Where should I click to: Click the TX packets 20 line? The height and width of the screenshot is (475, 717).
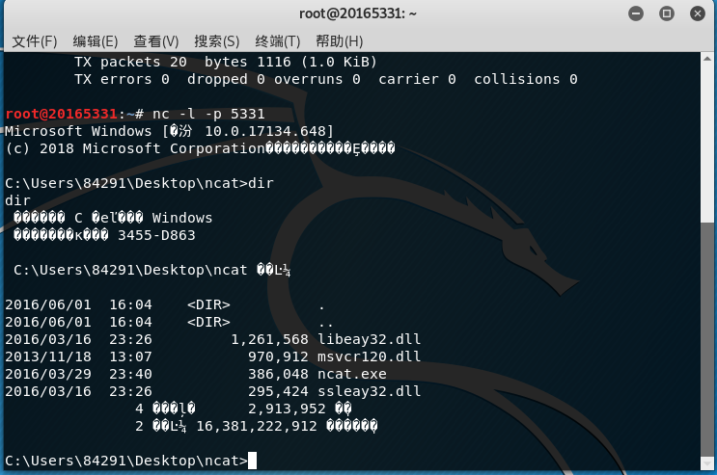pos(226,62)
